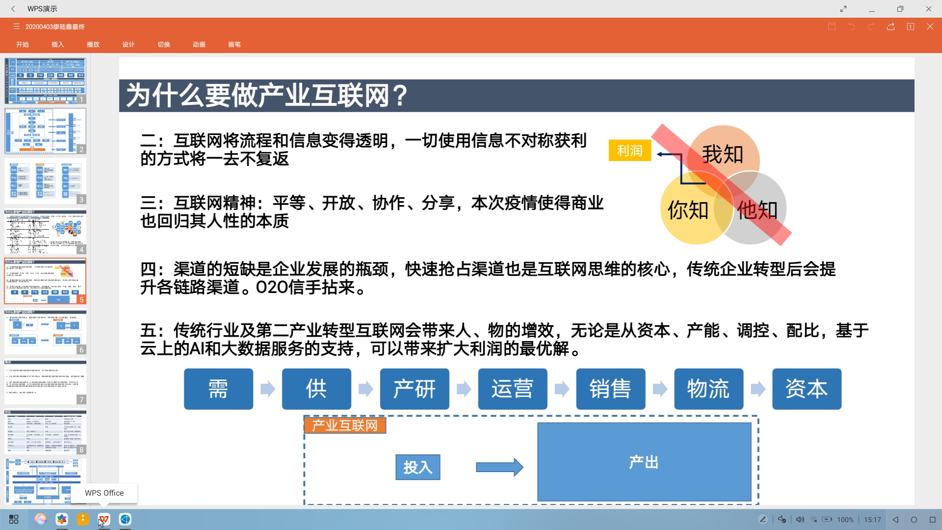Click the yellow 利润 label on the slide

click(629, 151)
